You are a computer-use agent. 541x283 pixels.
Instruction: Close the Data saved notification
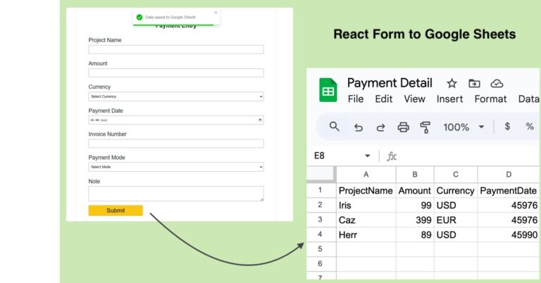pyautogui.click(x=216, y=13)
